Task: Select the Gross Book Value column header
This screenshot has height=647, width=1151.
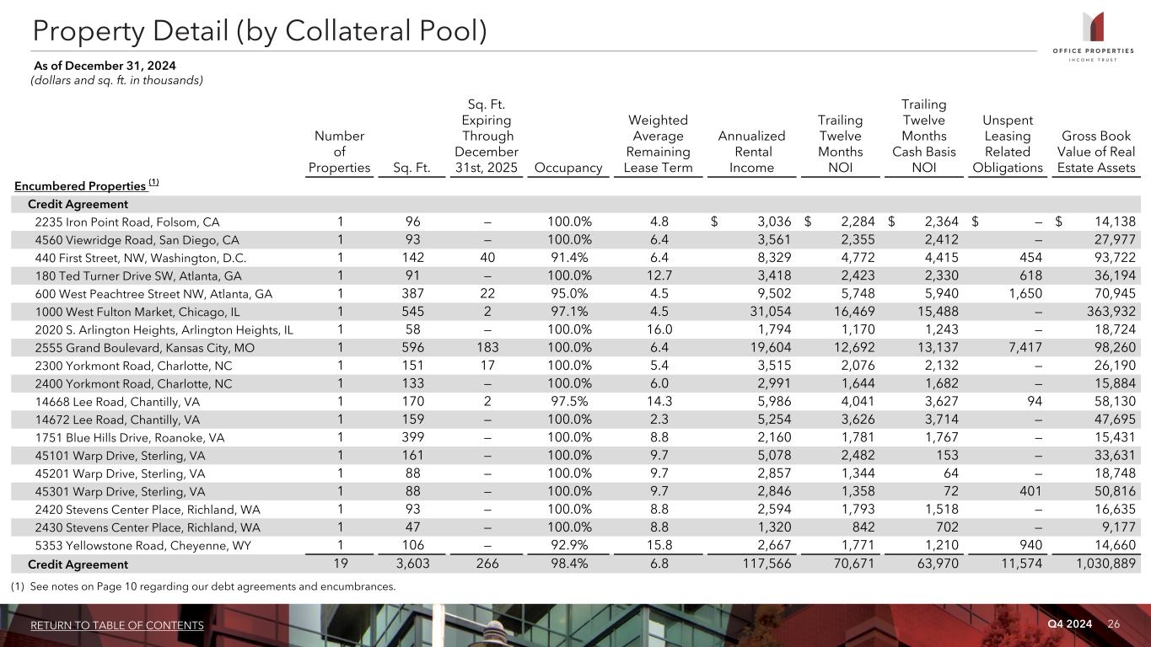Action: click(x=1096, y=152)
